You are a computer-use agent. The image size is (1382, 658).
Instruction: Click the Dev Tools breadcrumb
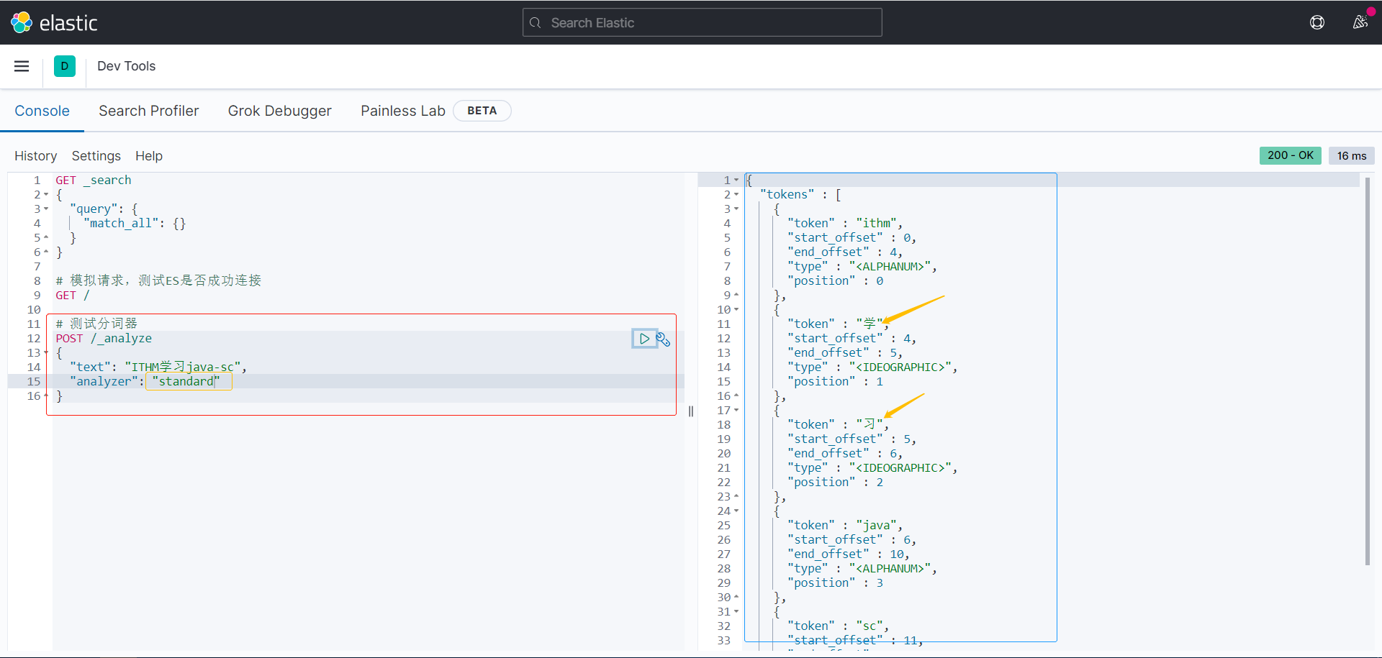pos(127,66)
